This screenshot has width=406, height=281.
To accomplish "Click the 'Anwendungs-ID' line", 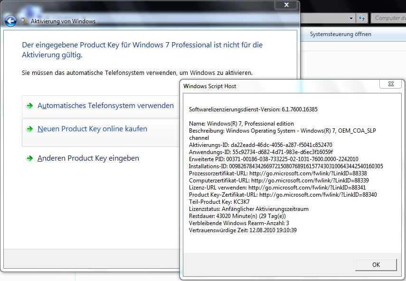I will pyautogui.click(x=261, y=152).
